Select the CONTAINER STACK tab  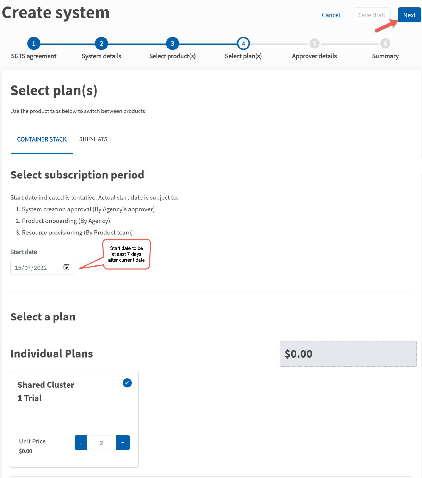42,139
